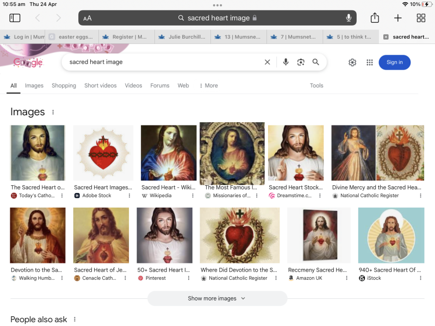Open Sacred Heart Wikipedia link

click(x=169, y=187)
